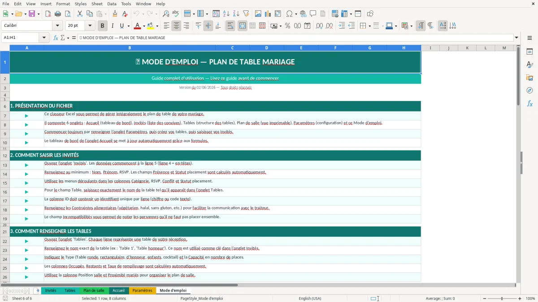Click the Spelling check icon

(176, 14)
